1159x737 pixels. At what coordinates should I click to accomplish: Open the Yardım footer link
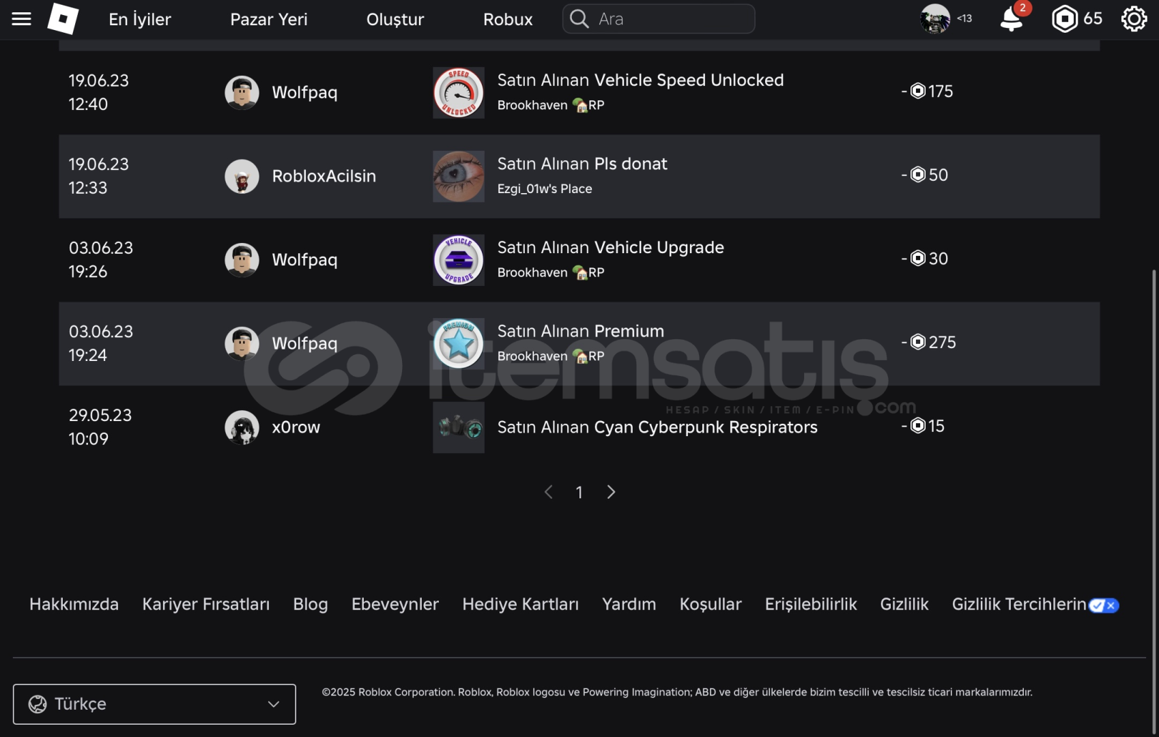click(x=629, y=605)
